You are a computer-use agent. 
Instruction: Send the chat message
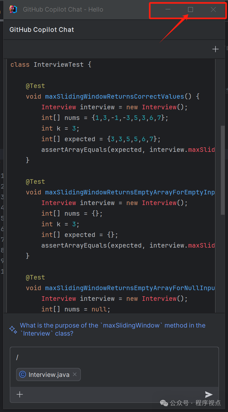pos(209,394)
